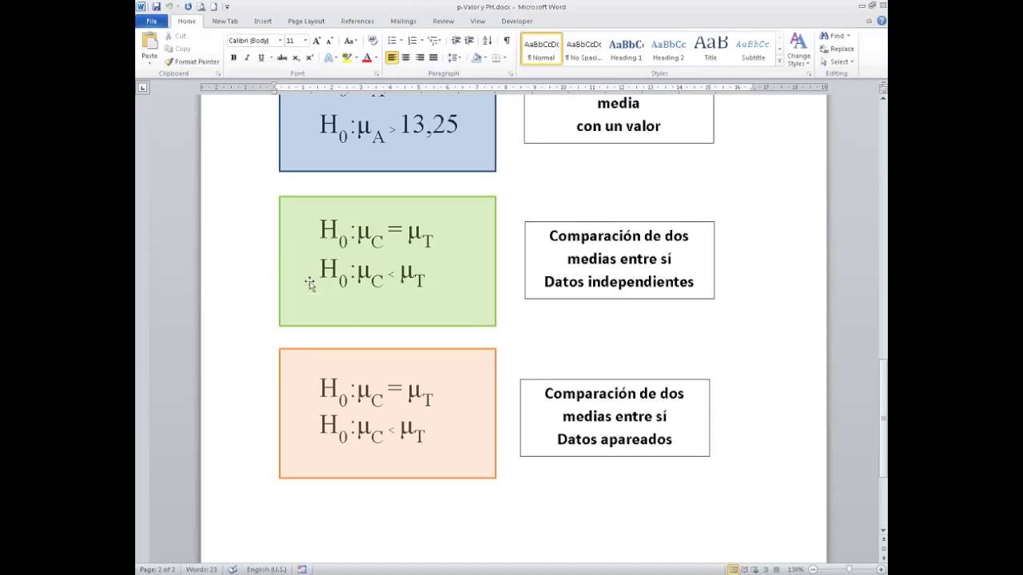
Task: Toggle center alignment
Action: 406,57
